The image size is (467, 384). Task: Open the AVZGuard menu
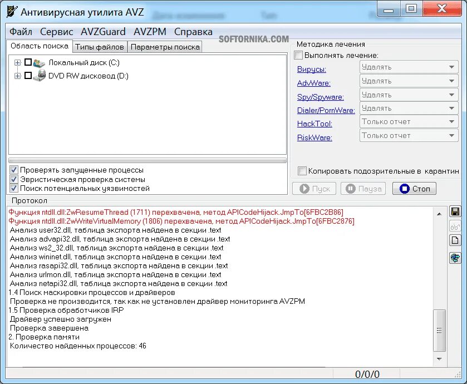(x=103, y=32)
